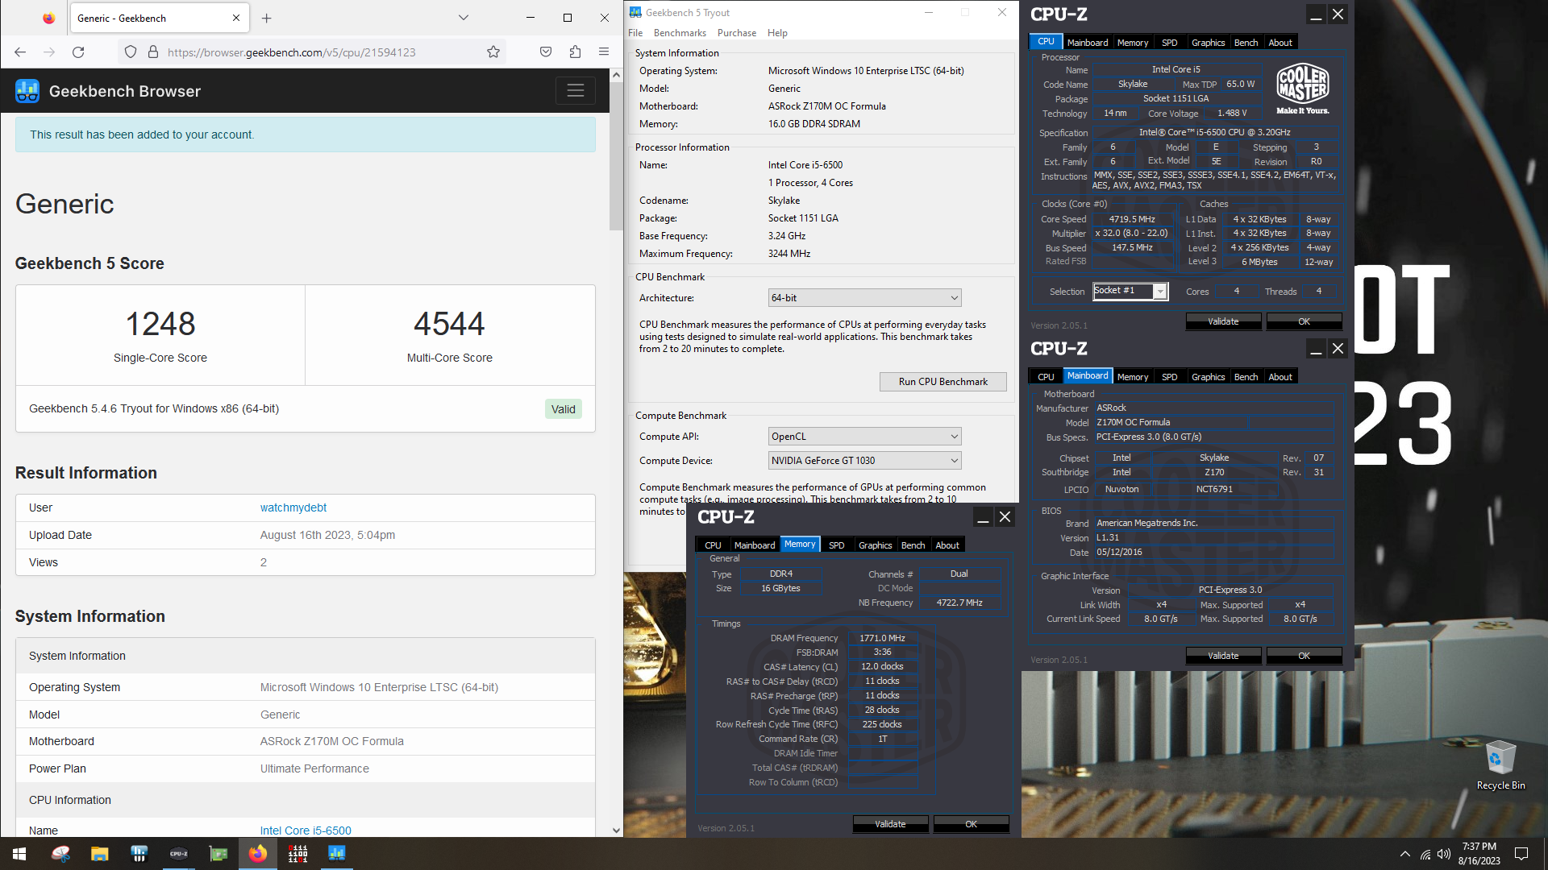The image size is (1548, 870).
Task: Click the network tray icon
Action: [1425, 854]
